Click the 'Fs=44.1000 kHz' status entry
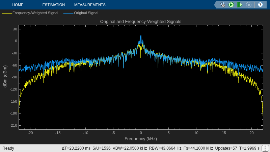The width and height of the screenshot is (270, 152). click(198, 148)
